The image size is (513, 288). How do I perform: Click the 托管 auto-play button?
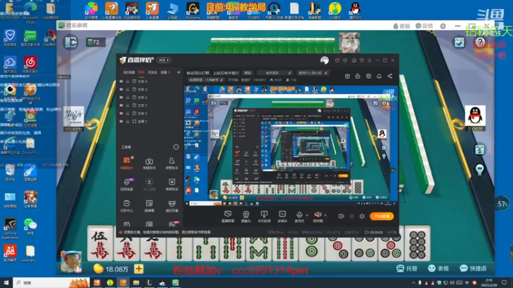coord(407,268)
